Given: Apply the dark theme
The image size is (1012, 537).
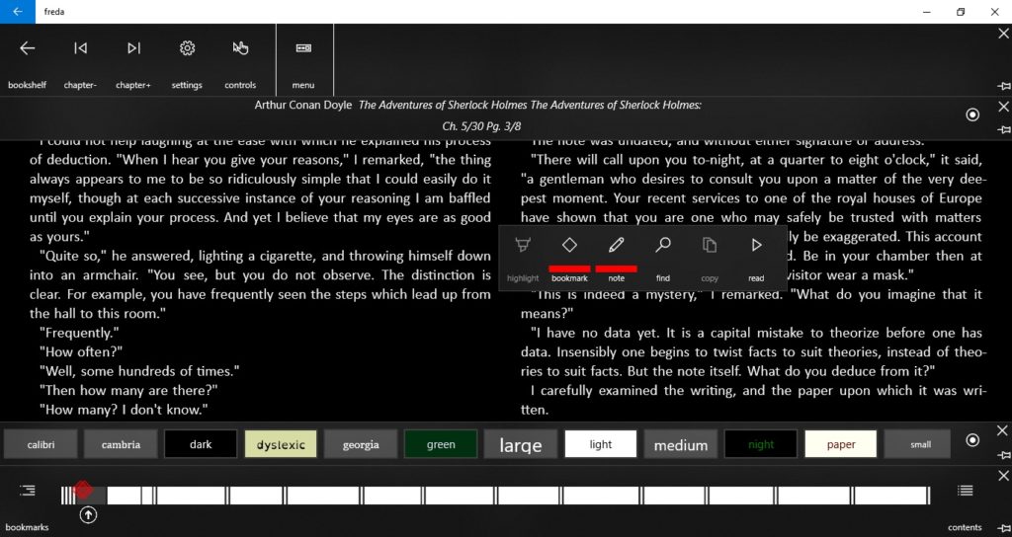Looking at the screenshot, I should point(201,444).
